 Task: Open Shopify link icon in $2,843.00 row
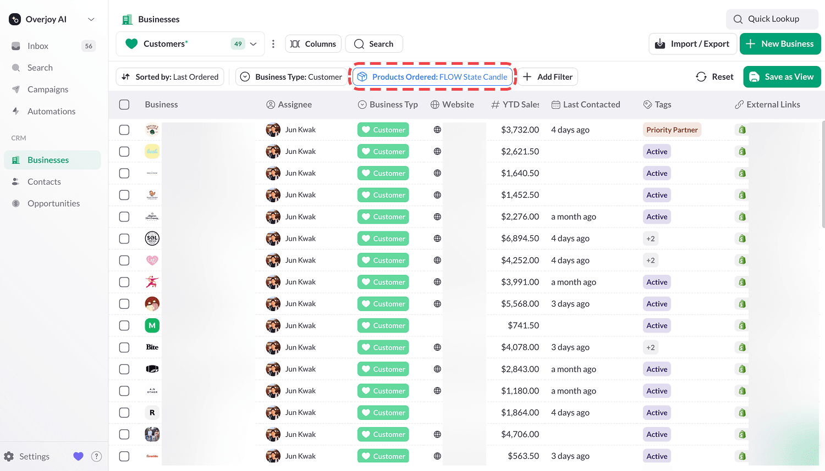(x=742, y=369)
